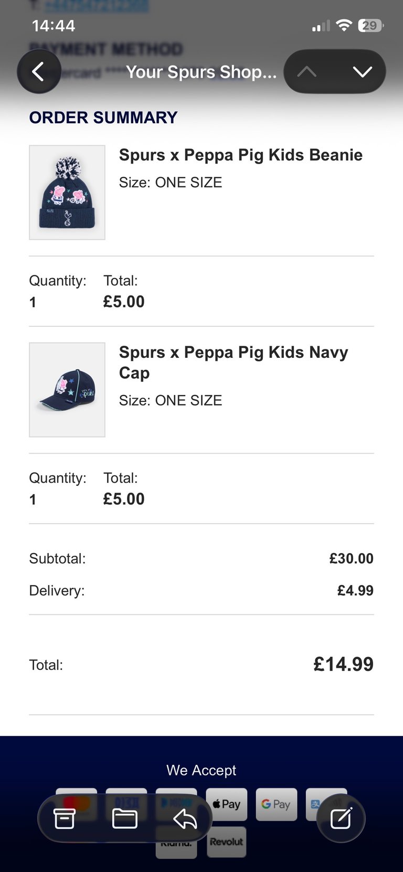The height and width of the screenshot is (872, 403).
Task: Archive this email using the box icon
Action: (65, 818)
